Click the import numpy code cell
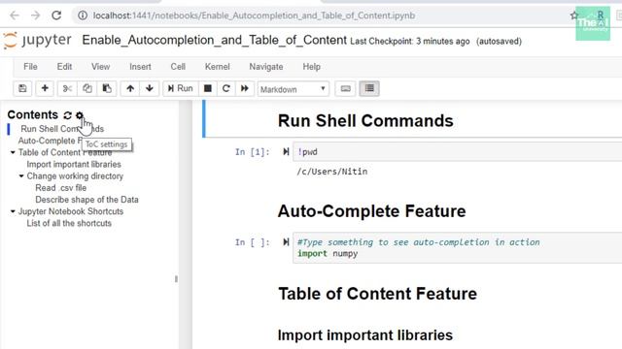 click(458, 248)
